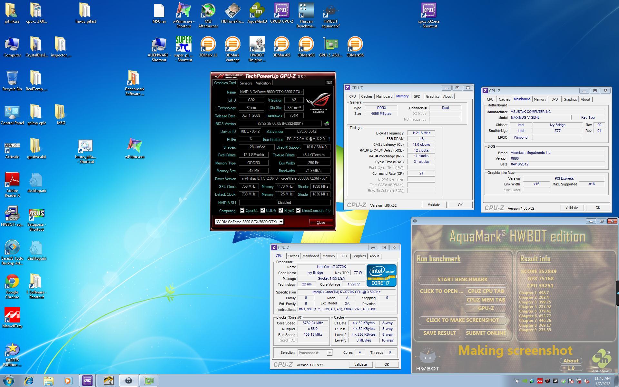Click the GPU-Z button in AquaMark3
Screen dimensions: 619x387
click(x=486, y=308)
